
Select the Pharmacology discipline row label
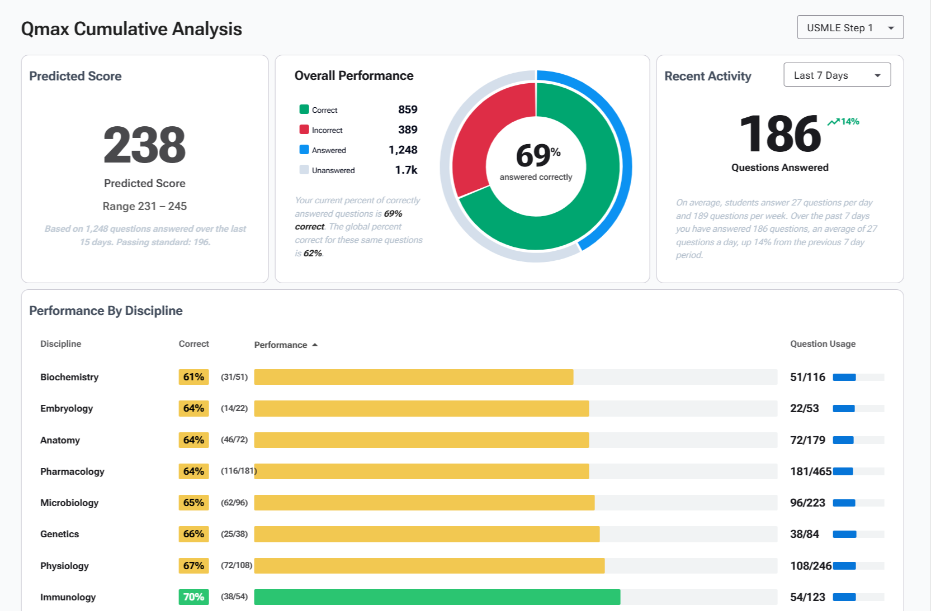pos(72,471)
